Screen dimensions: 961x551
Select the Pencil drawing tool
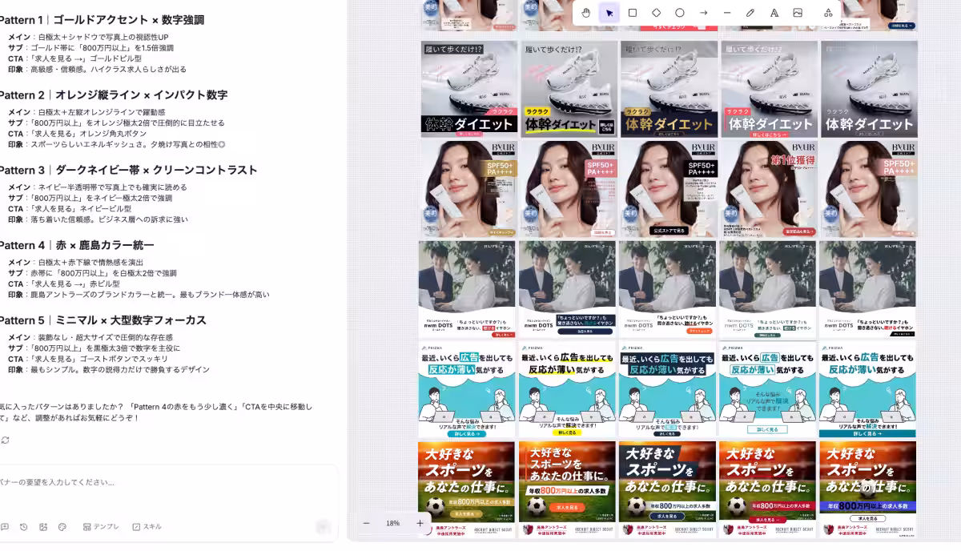pyautogui.click(x=750, y=13)
